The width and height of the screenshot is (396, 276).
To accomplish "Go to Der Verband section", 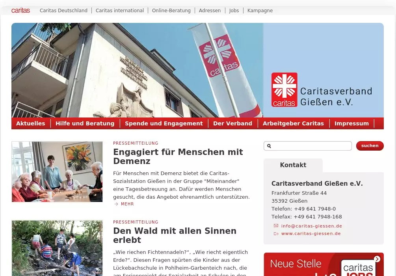I will pos(232,123).
